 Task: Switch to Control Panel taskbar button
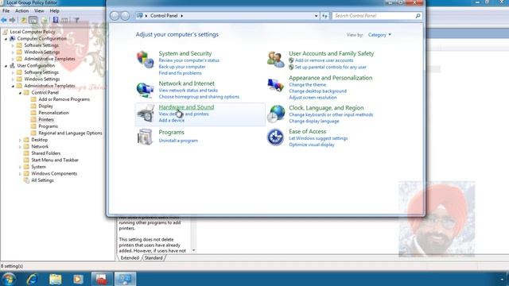point(125,279)
